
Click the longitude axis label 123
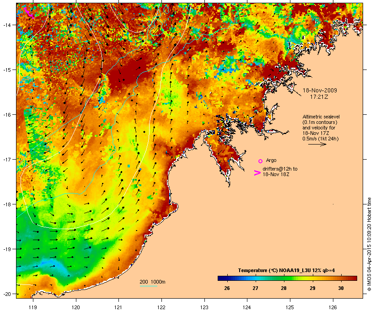[x=204, y=307]
